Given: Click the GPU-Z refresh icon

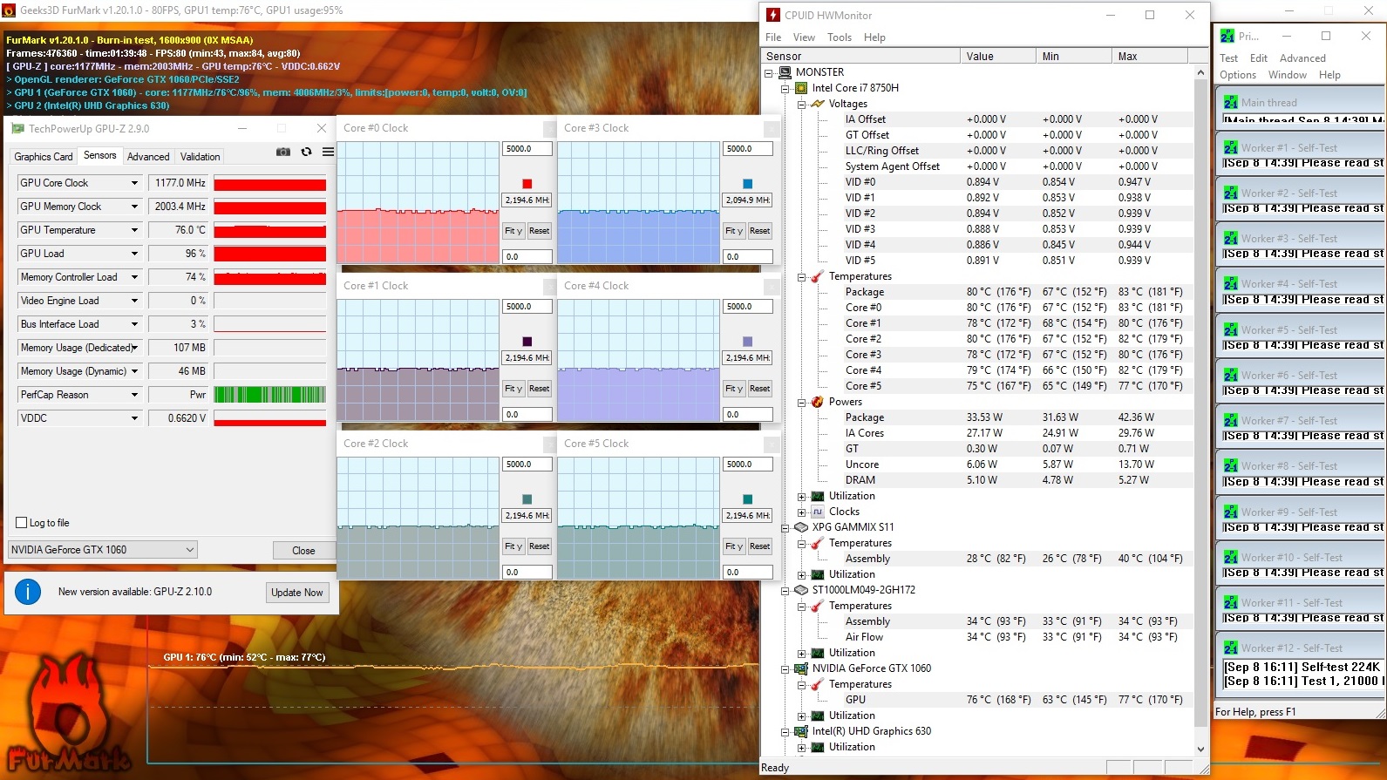Looking at the screenshot, I should [x=306, y=152].
